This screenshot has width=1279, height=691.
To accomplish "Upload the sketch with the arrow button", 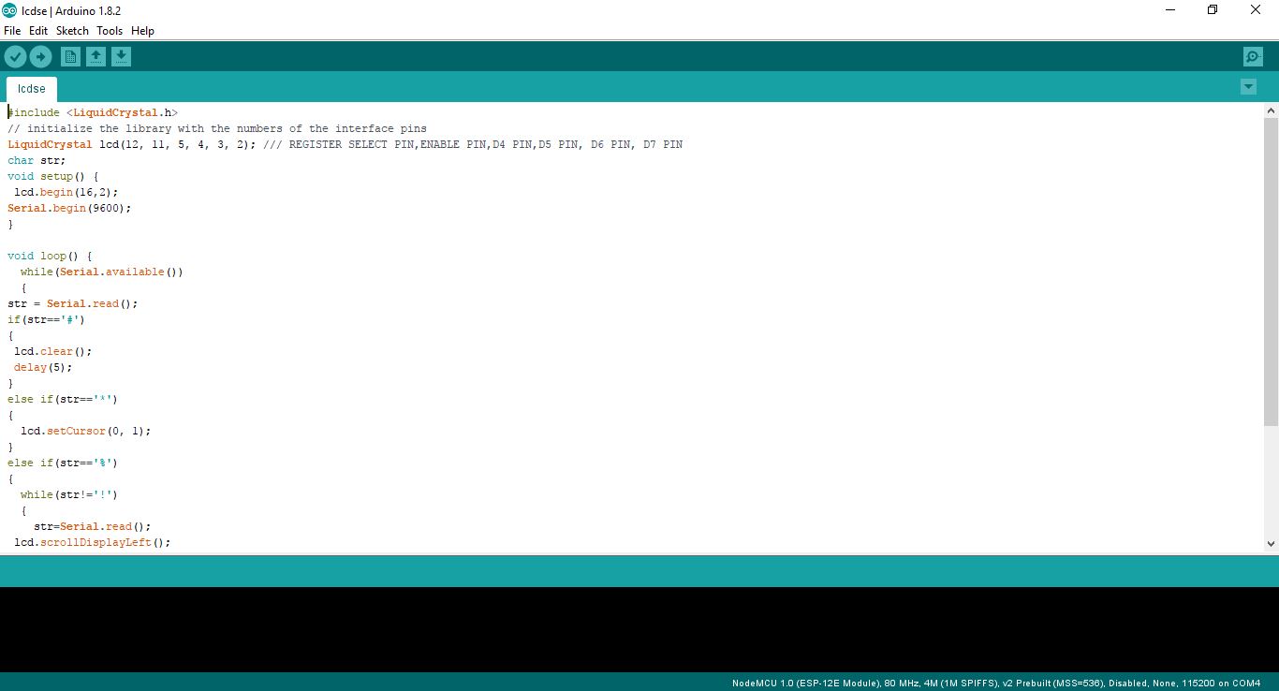I will click(x=40, y=57).
